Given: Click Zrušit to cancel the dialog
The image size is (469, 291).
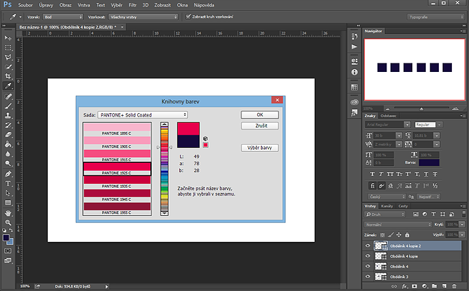Looking at the screenshot, I should click(260, 126).
